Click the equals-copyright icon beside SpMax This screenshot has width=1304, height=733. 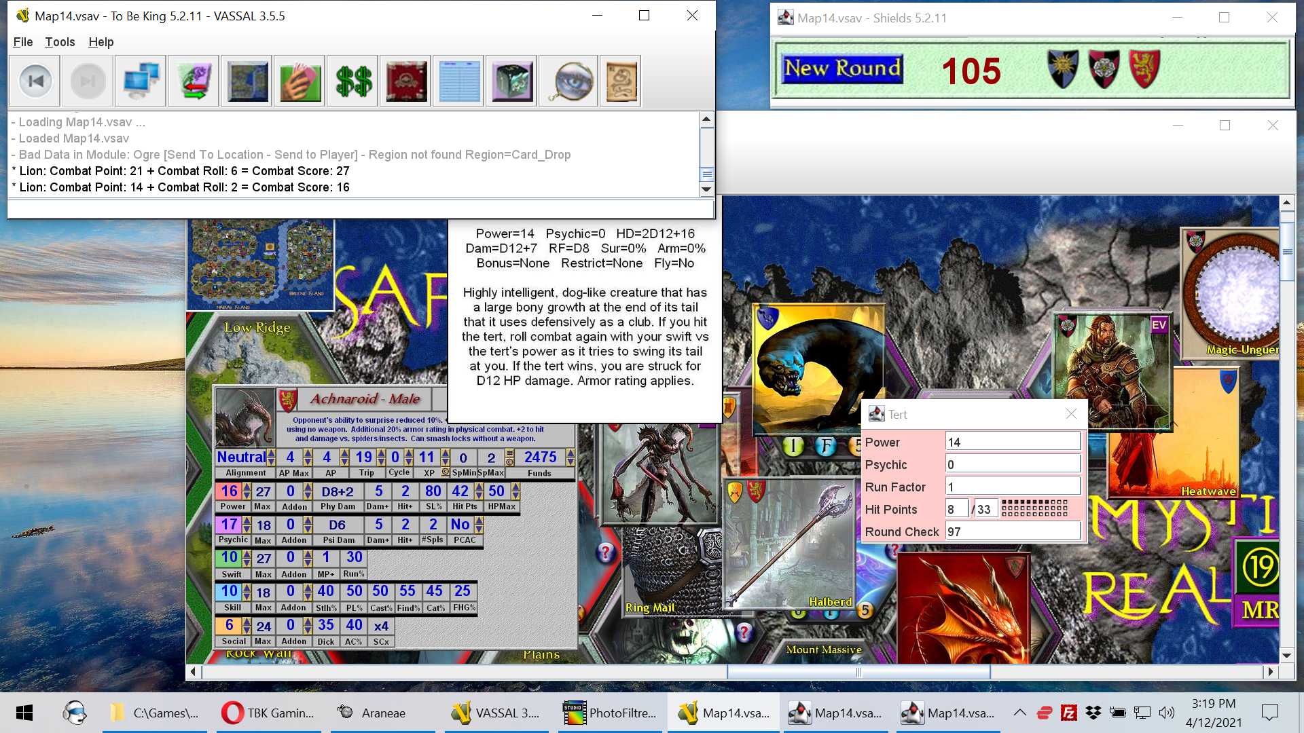pos(509,457)
